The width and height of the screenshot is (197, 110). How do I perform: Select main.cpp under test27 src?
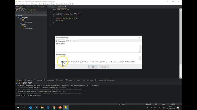30,28
